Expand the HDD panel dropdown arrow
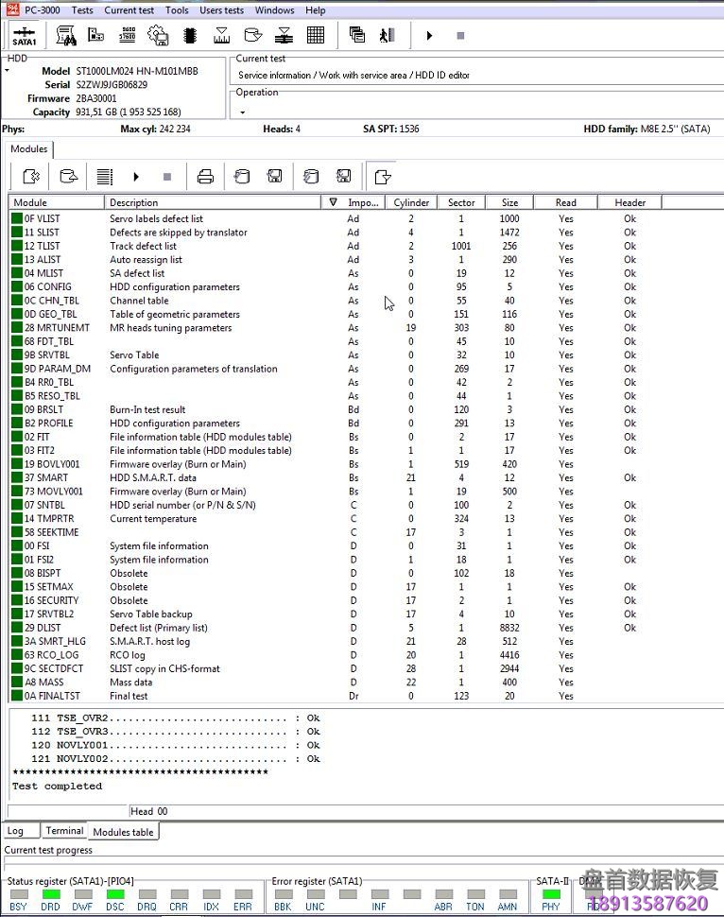This screenshot has width=724, height=917. (x=8, y=71)
